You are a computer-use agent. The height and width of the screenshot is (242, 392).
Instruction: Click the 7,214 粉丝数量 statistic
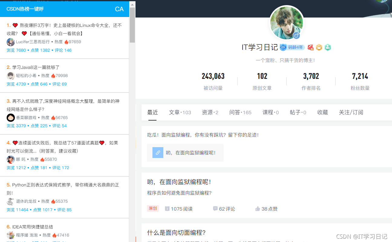click(360, 81)
